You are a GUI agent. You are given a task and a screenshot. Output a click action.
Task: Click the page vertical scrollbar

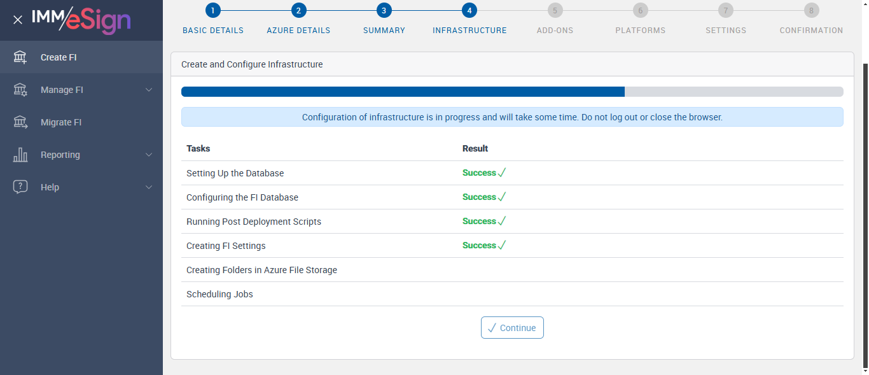pos(865,215)
